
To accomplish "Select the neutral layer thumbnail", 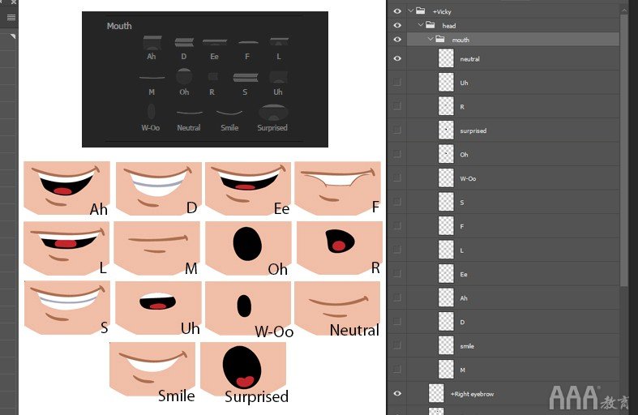I will 446,58.
